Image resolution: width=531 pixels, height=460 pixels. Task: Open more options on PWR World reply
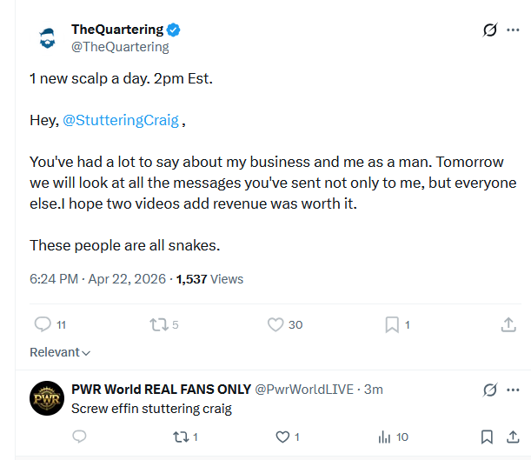click(513, 390)
